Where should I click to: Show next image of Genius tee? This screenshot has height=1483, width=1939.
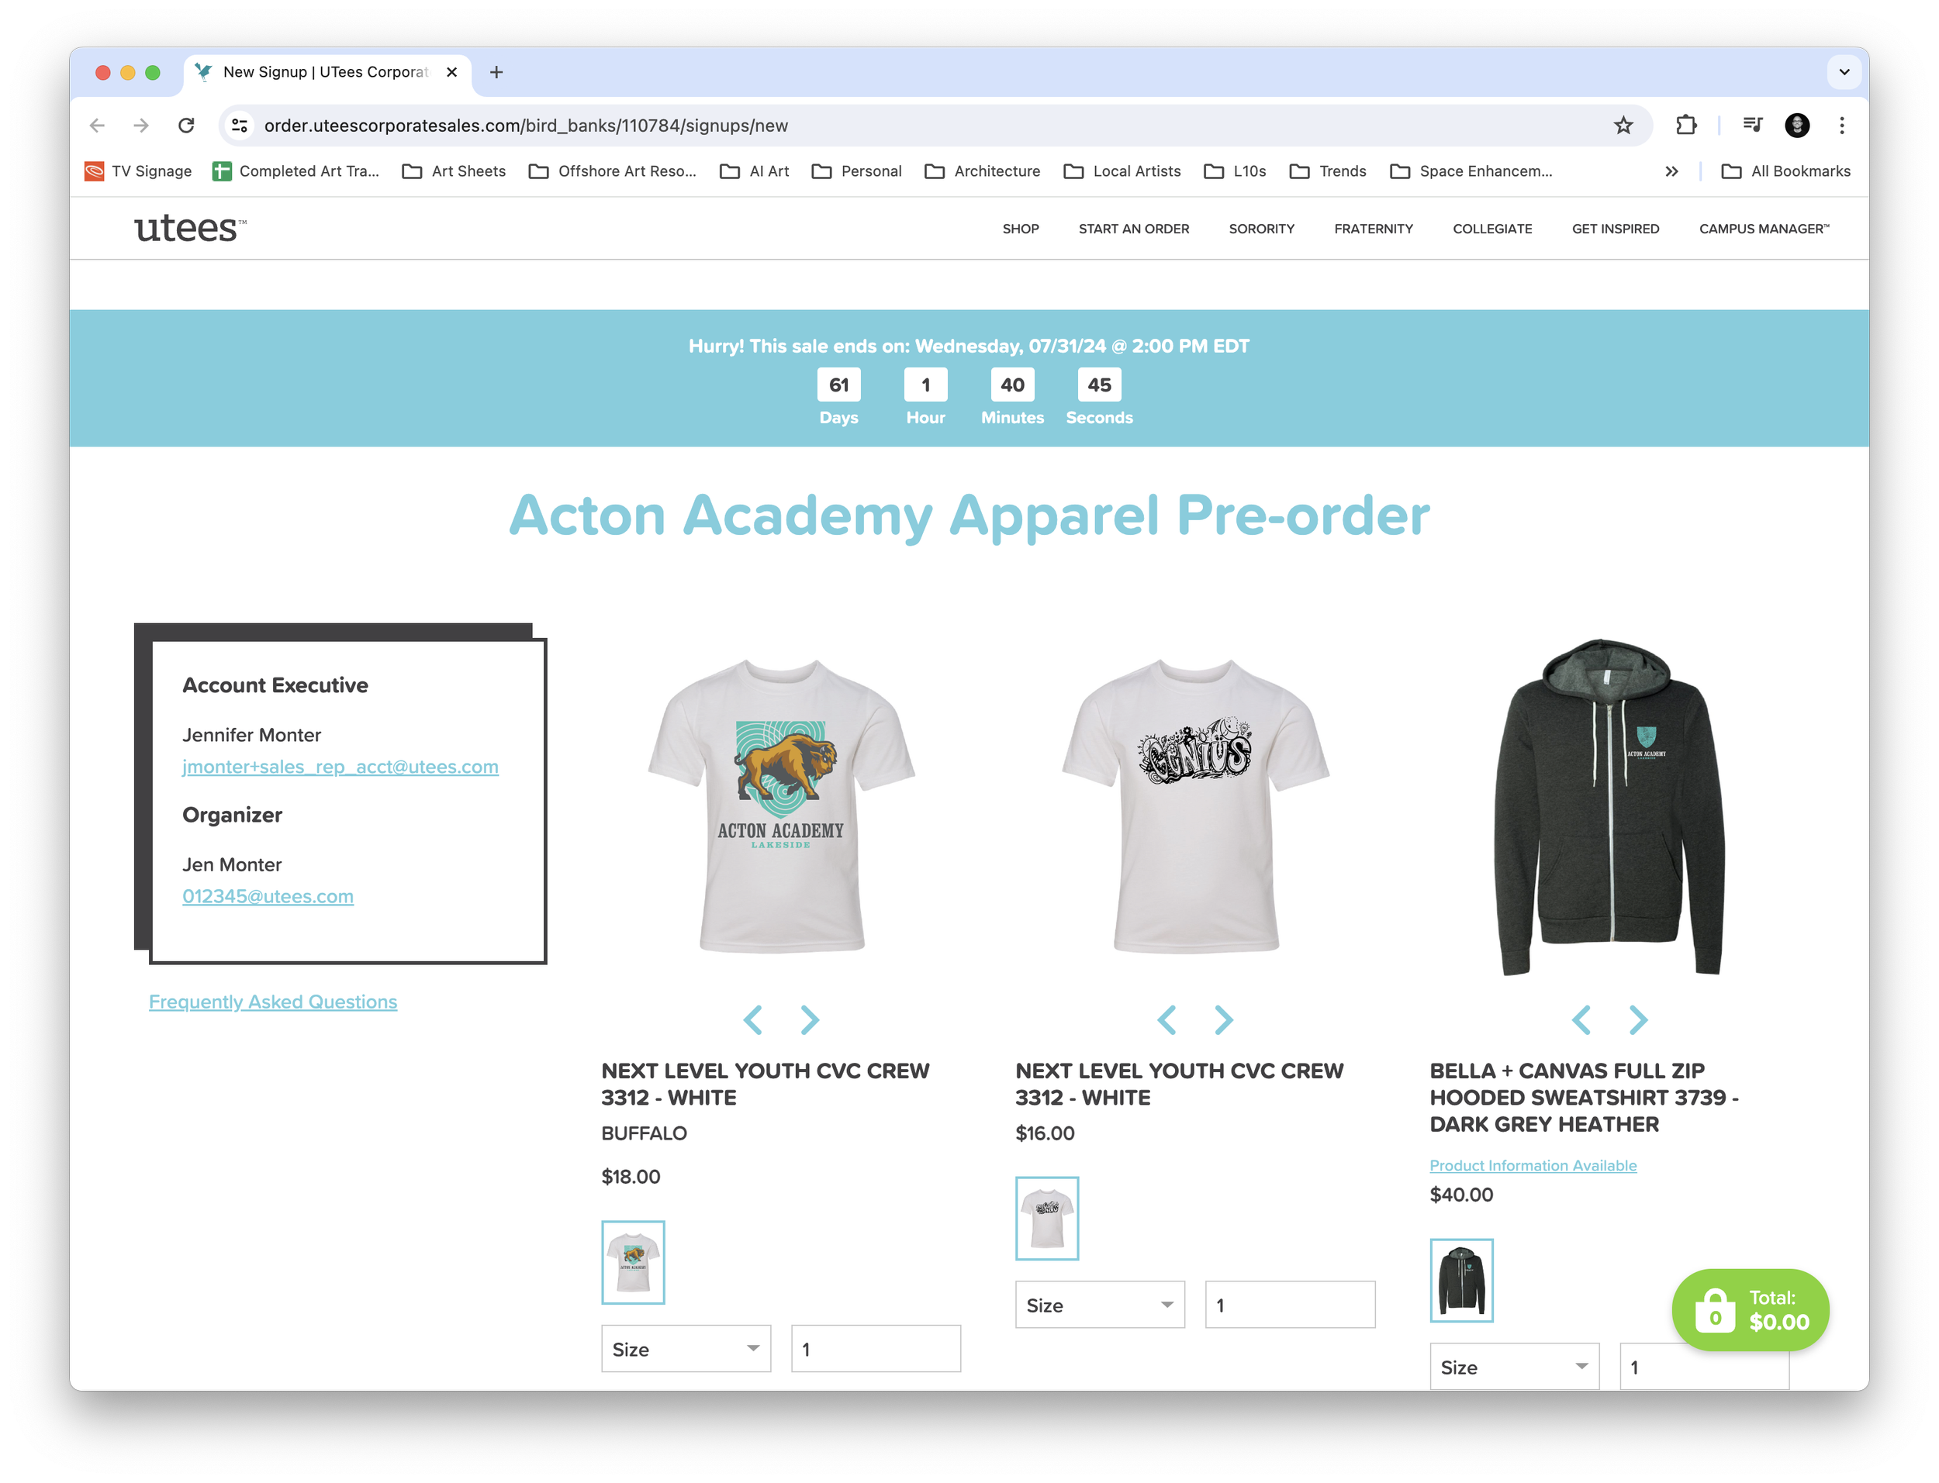pyautogui.click(x=1223, y=1019)
